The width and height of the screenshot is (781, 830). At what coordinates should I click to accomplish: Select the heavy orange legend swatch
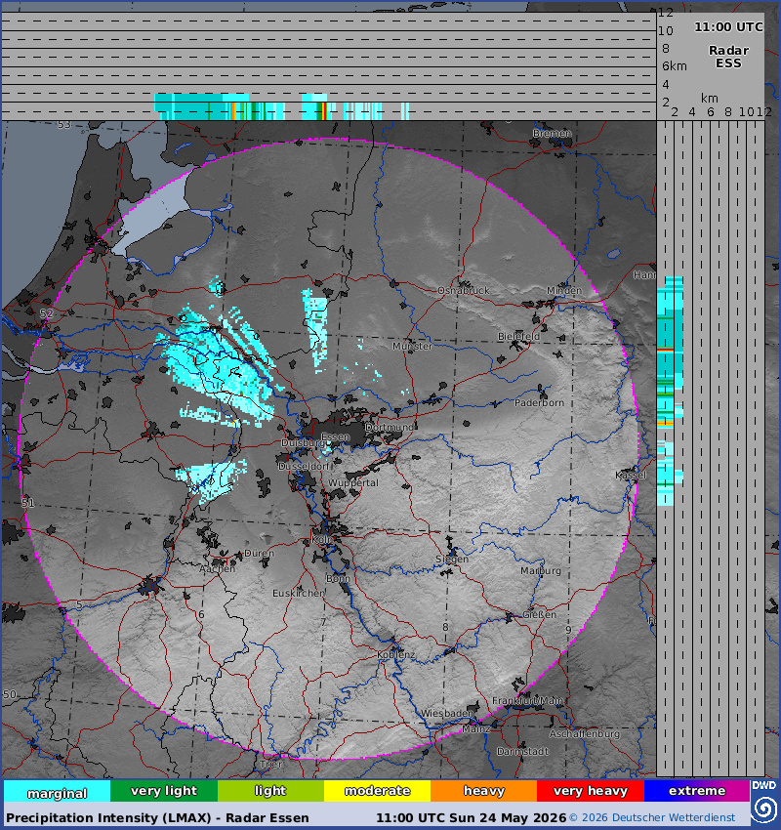tap(483, 791)
